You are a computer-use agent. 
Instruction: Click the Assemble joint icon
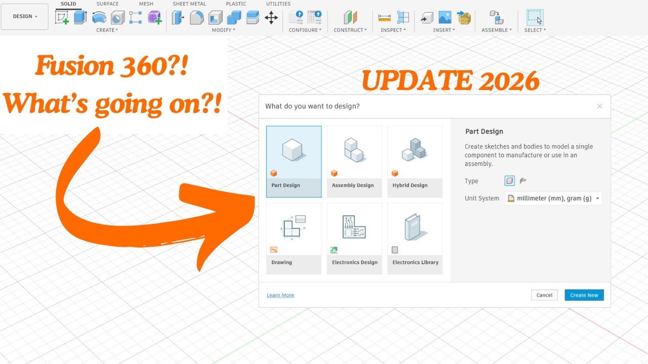(496, 18)
